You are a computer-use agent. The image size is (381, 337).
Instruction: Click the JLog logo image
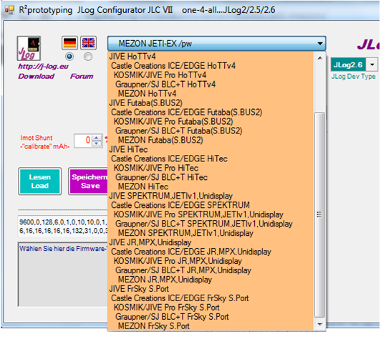(29, 48)
